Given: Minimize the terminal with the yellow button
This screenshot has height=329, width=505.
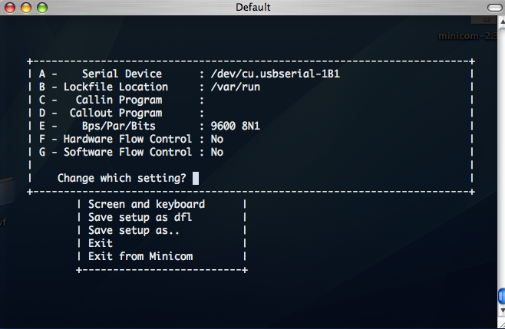Looking at the screenshot, I should click(25, 7).
